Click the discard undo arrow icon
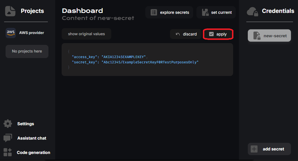298x161 pixels. click(x=178, y=34)
